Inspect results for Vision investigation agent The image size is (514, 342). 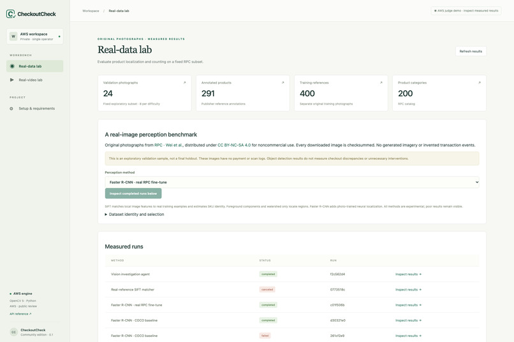click(x=408, y=274)
